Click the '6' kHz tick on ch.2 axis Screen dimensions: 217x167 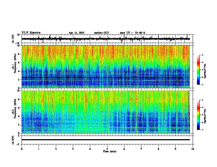pos(19,108)
